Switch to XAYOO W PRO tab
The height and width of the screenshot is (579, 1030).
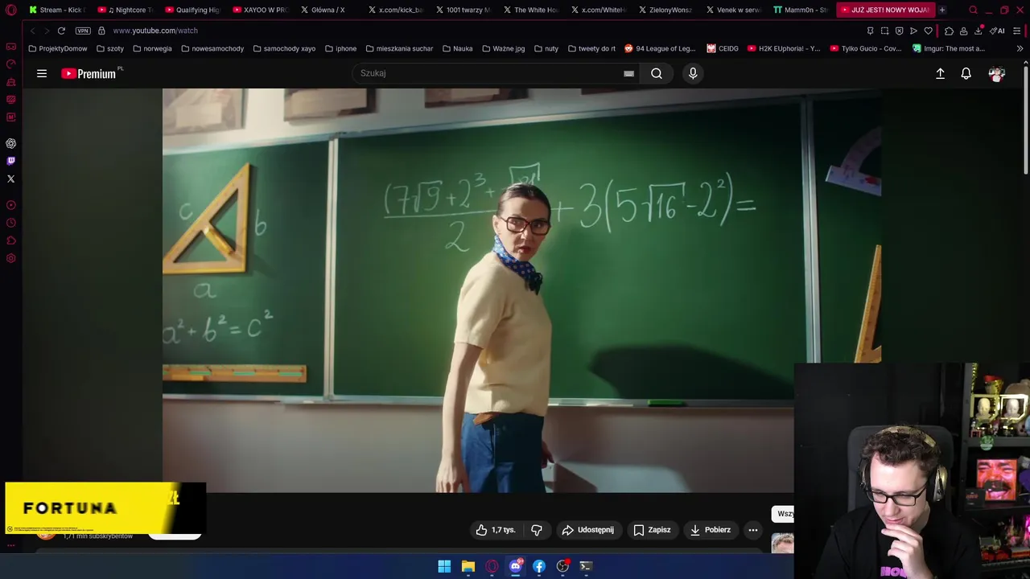click(260, 10)
